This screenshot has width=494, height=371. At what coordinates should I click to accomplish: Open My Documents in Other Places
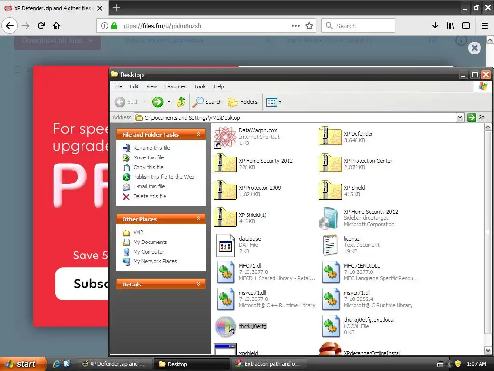[150, 242]
